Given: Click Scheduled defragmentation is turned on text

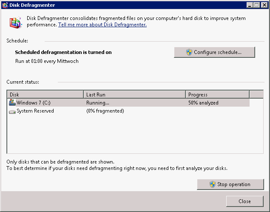Looking at the screenshot, I should [63, 52].
